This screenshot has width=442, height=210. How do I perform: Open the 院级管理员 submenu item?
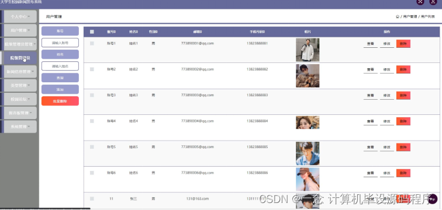[20, 58]
